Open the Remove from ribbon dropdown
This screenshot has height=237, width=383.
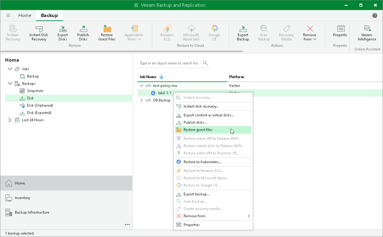point(310,33)
